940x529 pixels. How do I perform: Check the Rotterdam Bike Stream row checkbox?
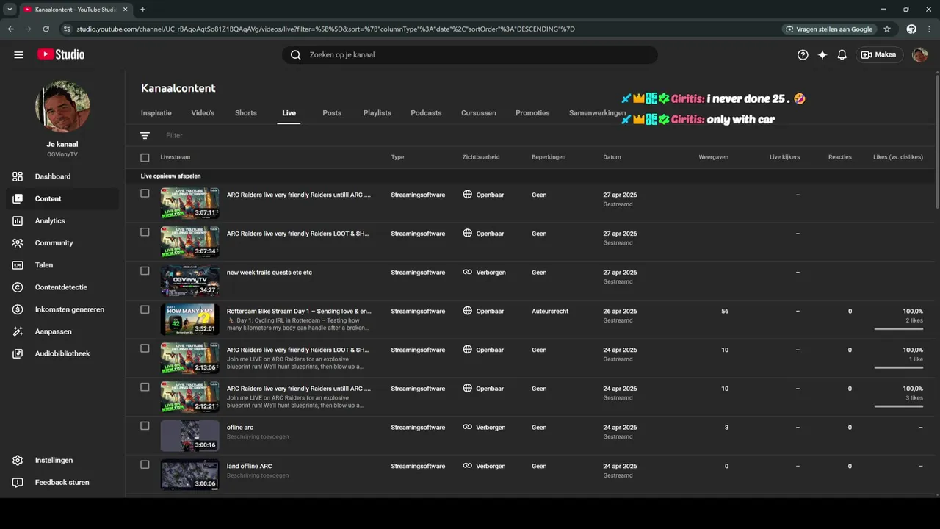[145, 309]
